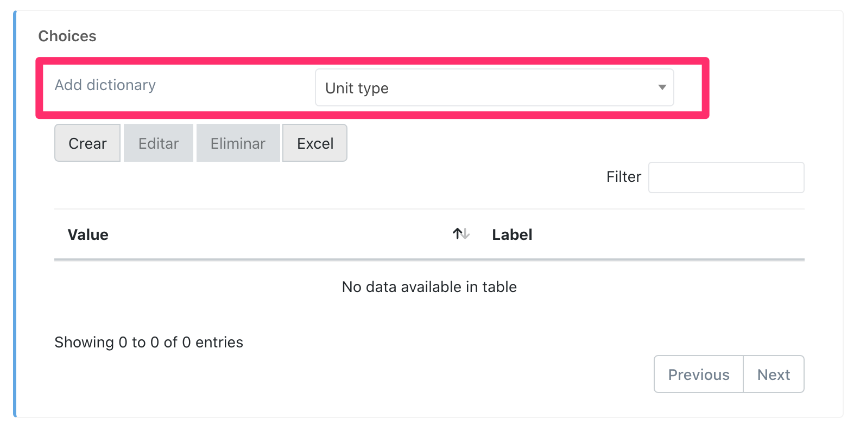Click the Add dictionary label
Image resolution: width=860 pixels, height=431 pixels.
(x=105, y=85)
